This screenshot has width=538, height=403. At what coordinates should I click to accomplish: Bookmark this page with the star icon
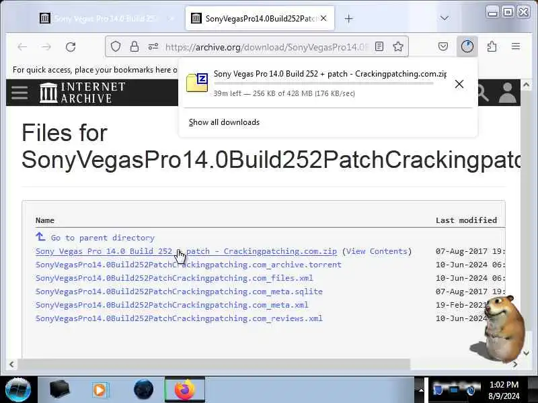click(x=398, y=46)
